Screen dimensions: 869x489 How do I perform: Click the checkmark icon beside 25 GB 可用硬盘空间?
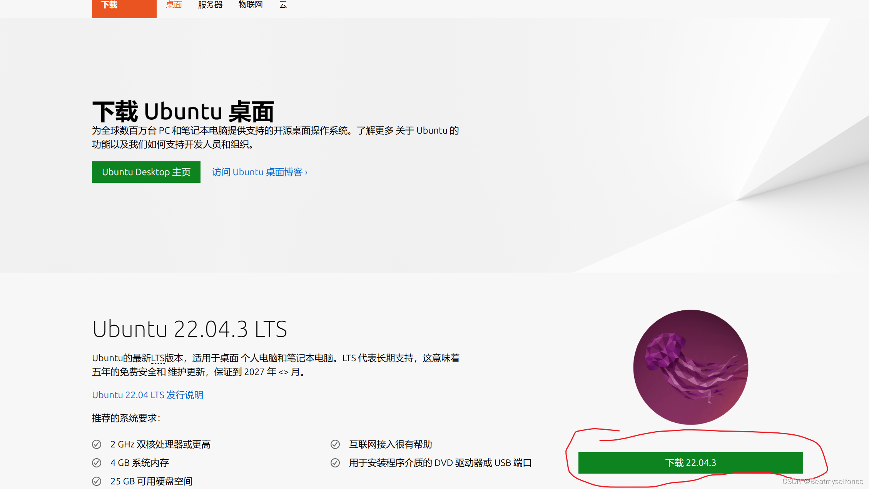pyautogui.click(x=96, y=481)
